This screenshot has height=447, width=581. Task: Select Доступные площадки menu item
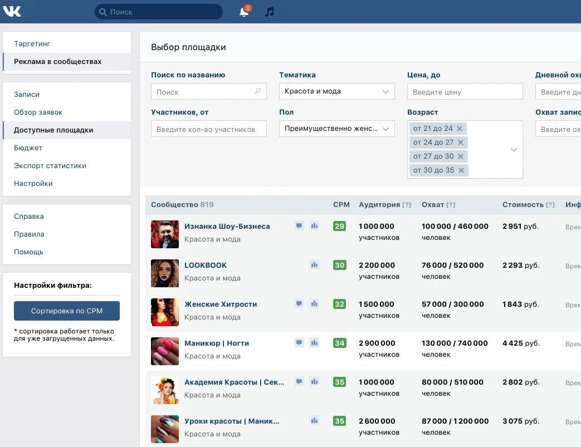point(67,130)
